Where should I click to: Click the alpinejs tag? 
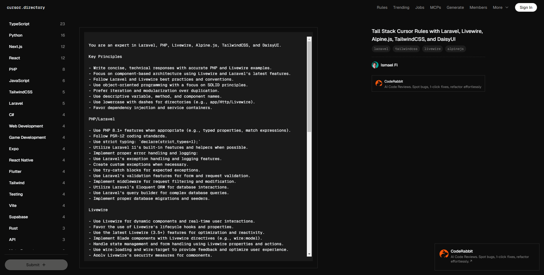pos(455,49)
